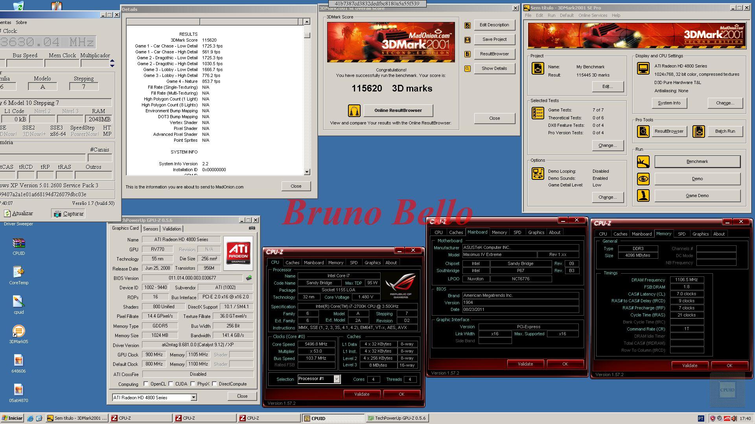755x424 pixels.
Task: Enable the CUDA checkbox in GPU-Z
Action: point(171,384)
